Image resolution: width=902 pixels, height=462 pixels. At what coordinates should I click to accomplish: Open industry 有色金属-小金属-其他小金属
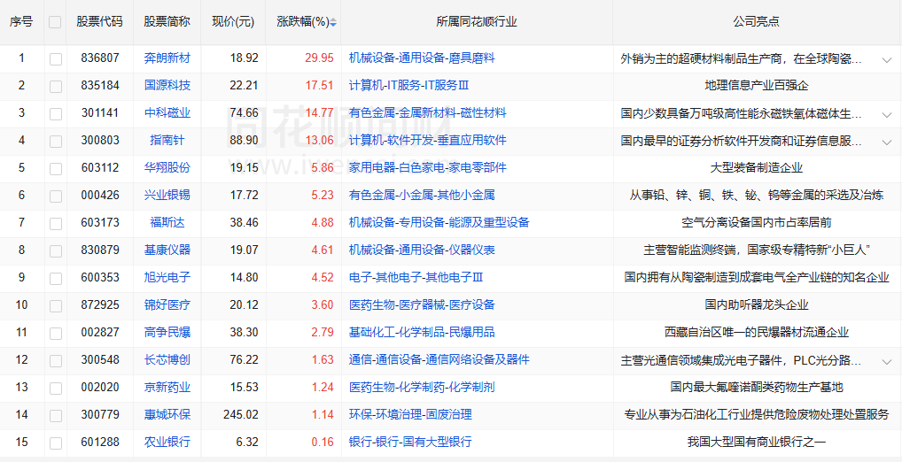click(x=422, y=196)
